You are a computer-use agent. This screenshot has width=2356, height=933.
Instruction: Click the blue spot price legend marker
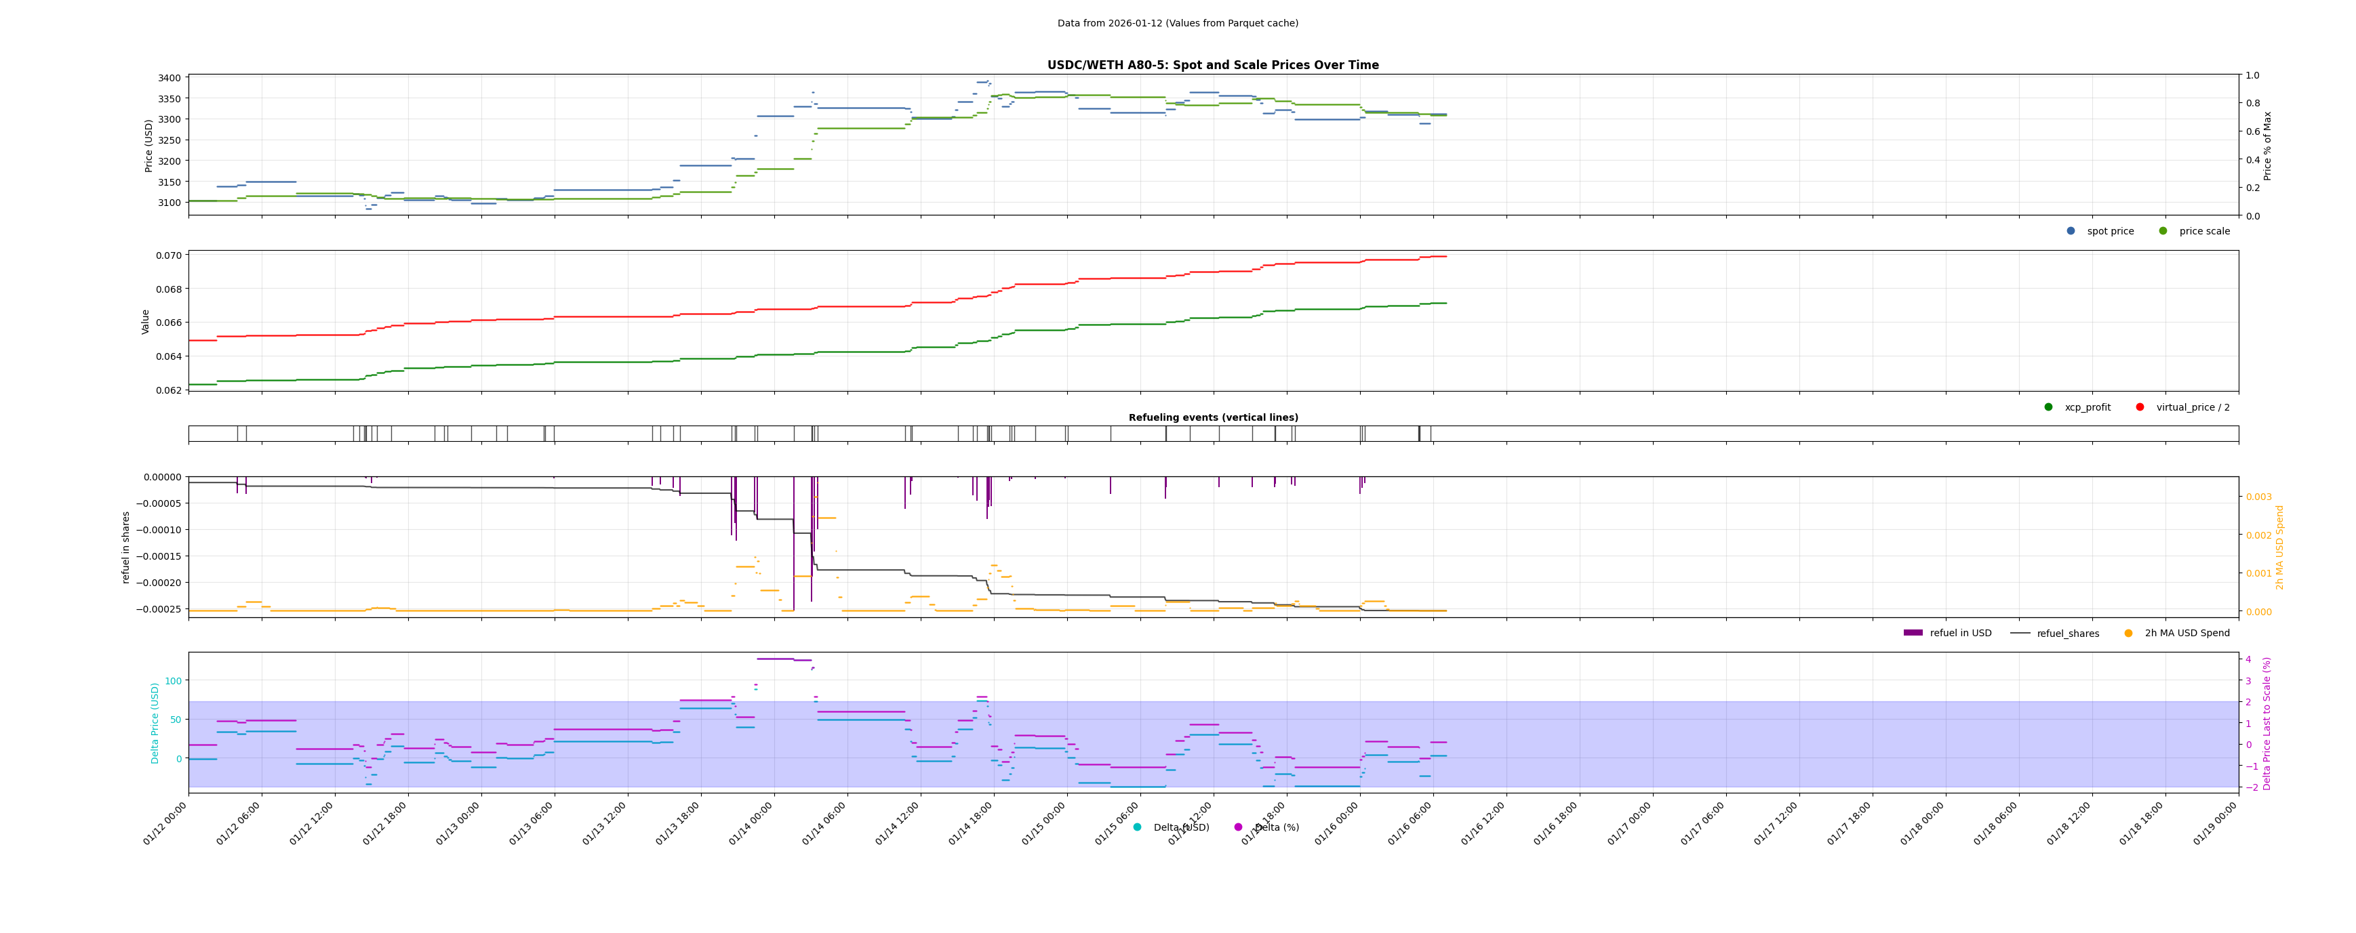2071,231
